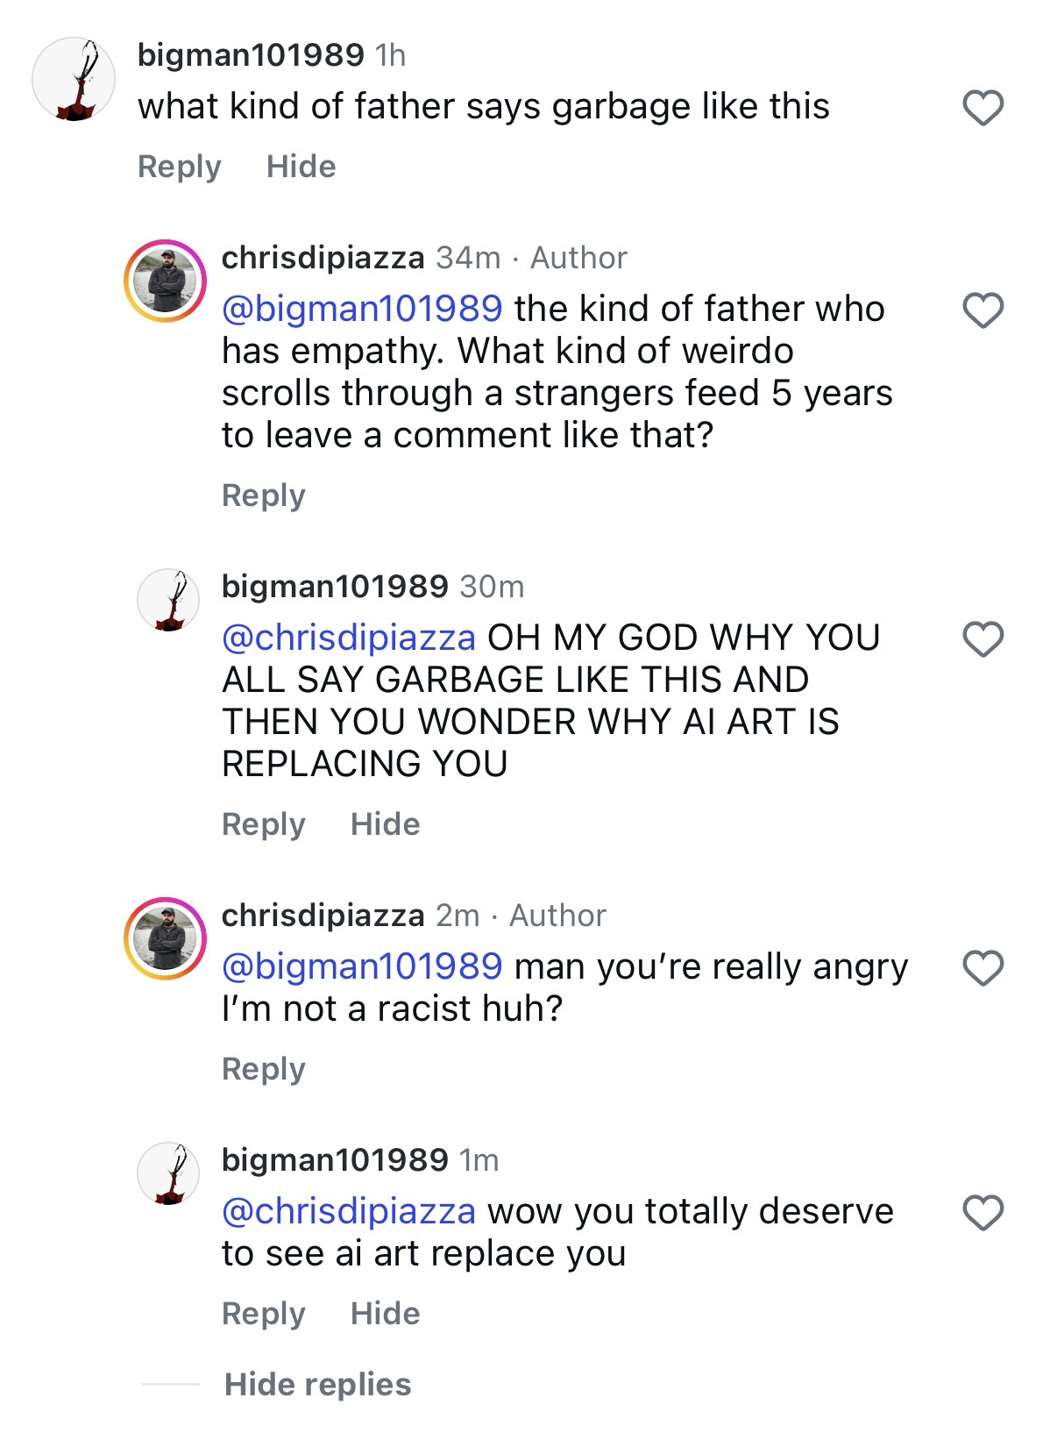Like chrisdipiazza's "has empathy" reply

[x=983, y=310]
